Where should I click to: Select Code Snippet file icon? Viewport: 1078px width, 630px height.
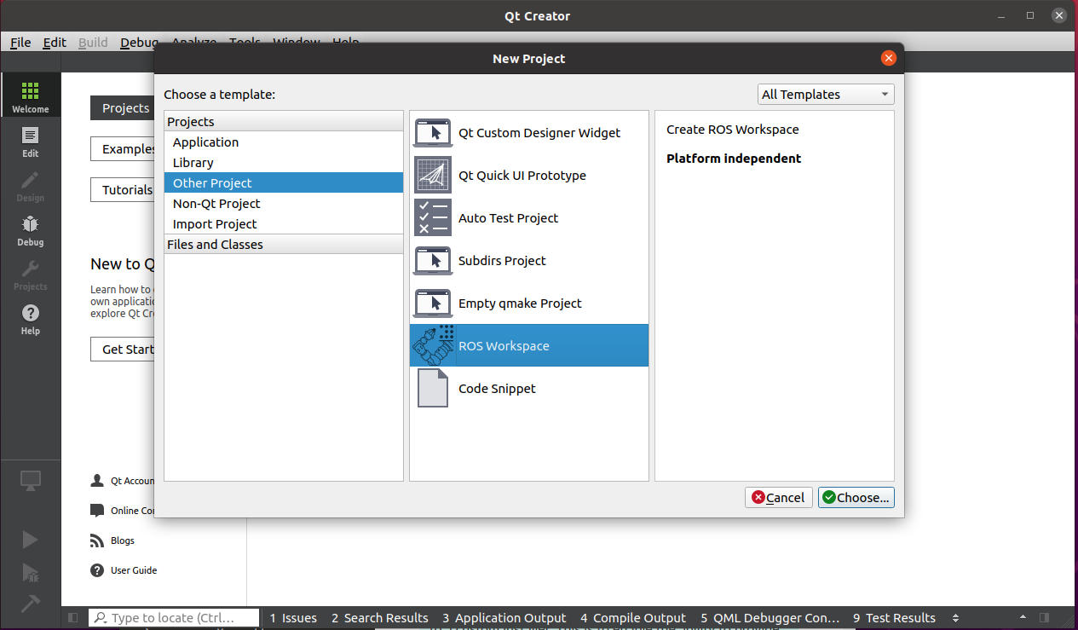tap(433, 388)
